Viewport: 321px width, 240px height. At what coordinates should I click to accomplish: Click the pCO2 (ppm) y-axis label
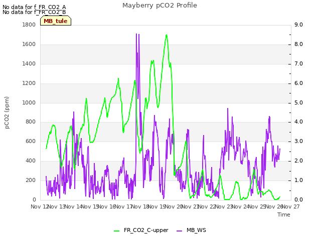point(7,112)
